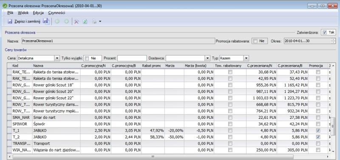
Task: Click the -50,00% marża cell
Action: (x=174, y=137)
